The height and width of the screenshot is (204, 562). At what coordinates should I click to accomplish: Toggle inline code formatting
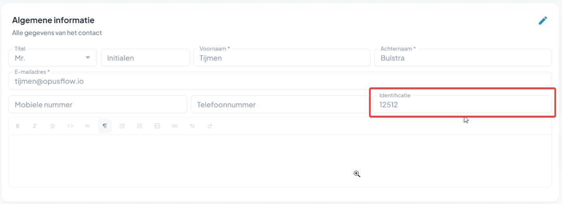click(x=70, y=126)
